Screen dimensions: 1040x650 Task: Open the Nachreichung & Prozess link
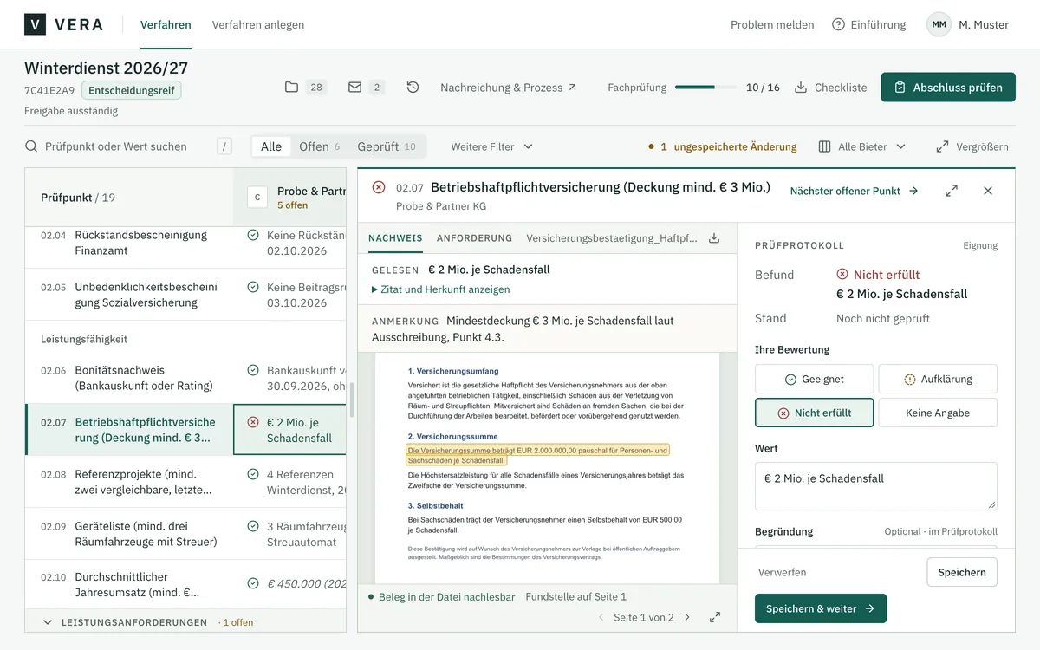pos(508,87)
